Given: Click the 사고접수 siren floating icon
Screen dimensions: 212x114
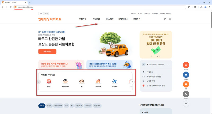Looking at the screenshot, I should (x=186, y=65).
